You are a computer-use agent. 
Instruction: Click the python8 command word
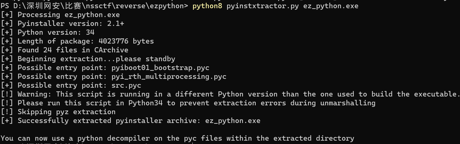coord(207,6)
